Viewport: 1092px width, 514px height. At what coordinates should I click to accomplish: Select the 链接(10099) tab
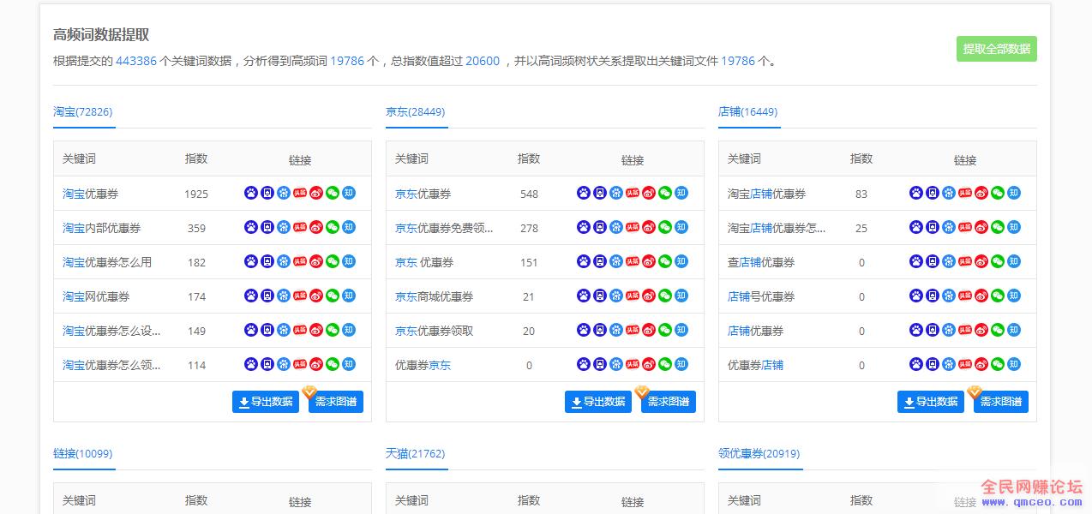[83, 454]
